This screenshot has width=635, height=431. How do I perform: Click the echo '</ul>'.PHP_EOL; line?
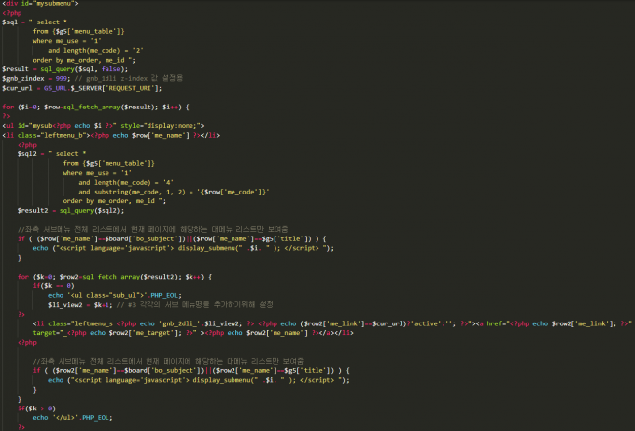[72, 417]
